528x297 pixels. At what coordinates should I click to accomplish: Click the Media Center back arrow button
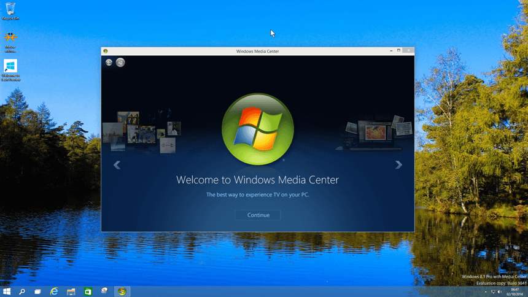point(109,63)
